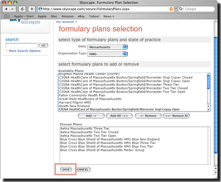Viewport: 221px width, 182px height.
Task: Select CIGNA Worcester Sngl Copay Closed plan
Action: point(126,78)
